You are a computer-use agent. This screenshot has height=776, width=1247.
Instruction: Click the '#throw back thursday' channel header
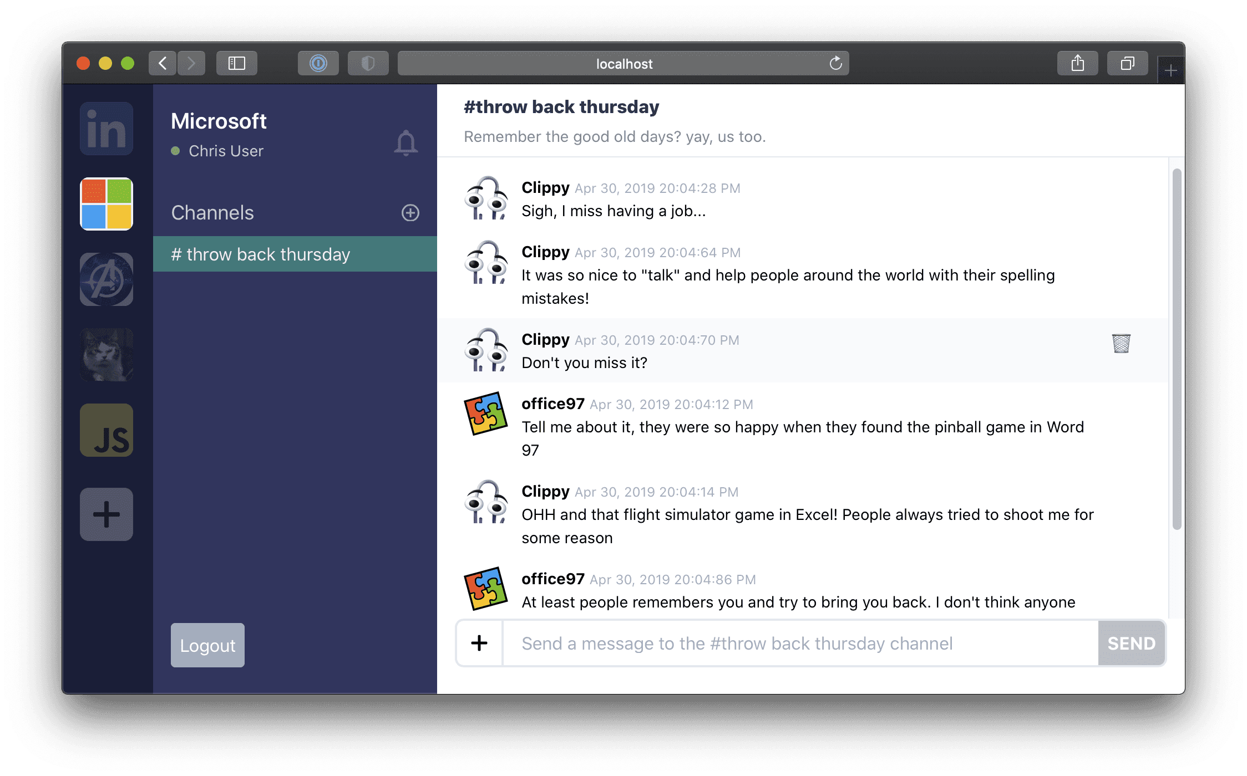(561, 106)
